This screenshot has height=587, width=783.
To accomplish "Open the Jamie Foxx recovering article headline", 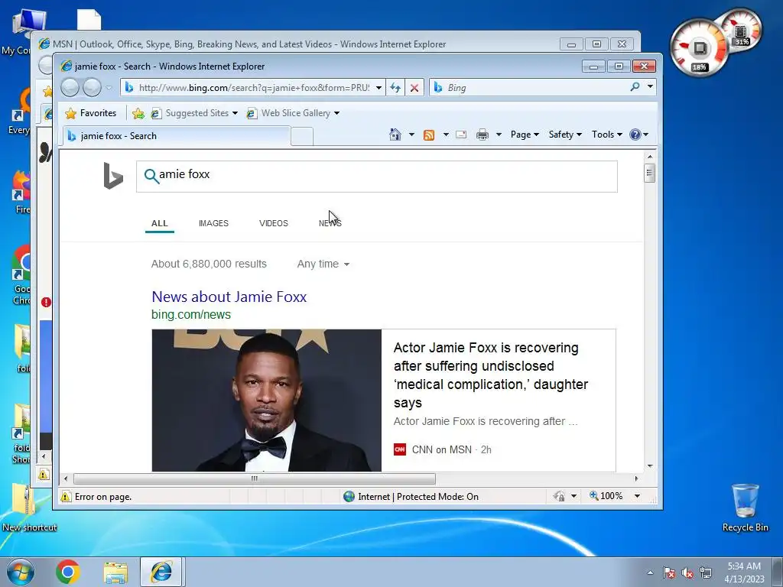I will 491,375.
